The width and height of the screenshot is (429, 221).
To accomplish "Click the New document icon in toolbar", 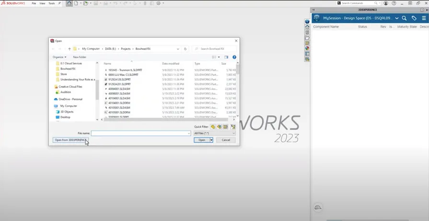I will [x=76, y=3].
